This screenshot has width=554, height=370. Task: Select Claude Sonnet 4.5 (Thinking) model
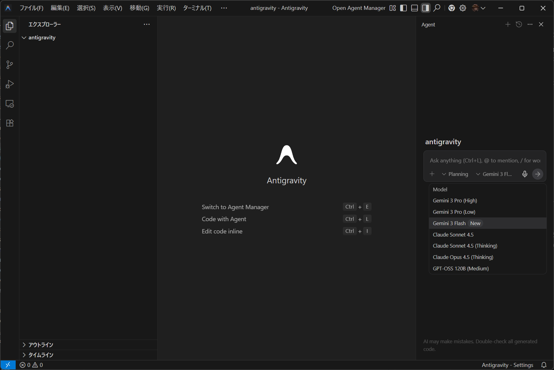point(488,246)
